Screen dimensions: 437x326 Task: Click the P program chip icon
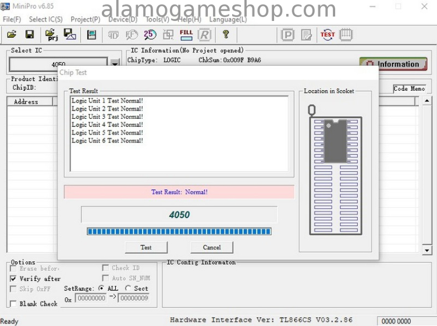pyautogui.click(x=287, y=35)
